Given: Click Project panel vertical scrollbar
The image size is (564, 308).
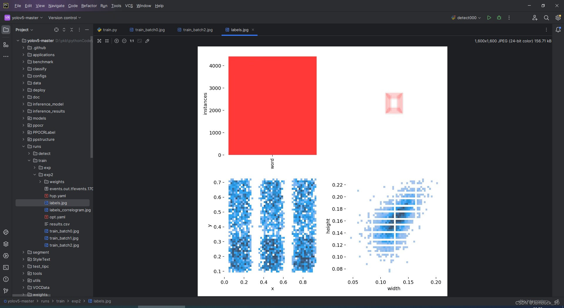Looking at the screenshot, I should (92, 97).
